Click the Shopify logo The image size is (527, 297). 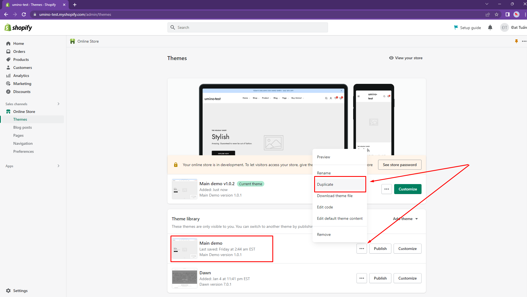click(x=18, y=27)
